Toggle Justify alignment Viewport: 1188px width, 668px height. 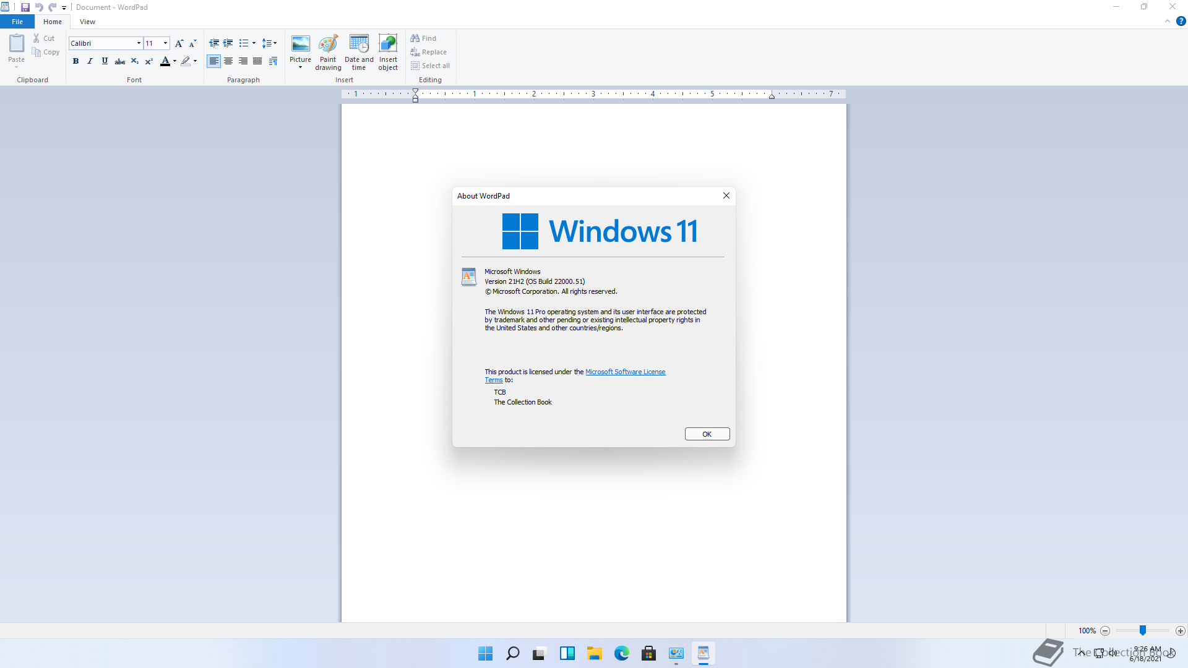tap(257, 61)
